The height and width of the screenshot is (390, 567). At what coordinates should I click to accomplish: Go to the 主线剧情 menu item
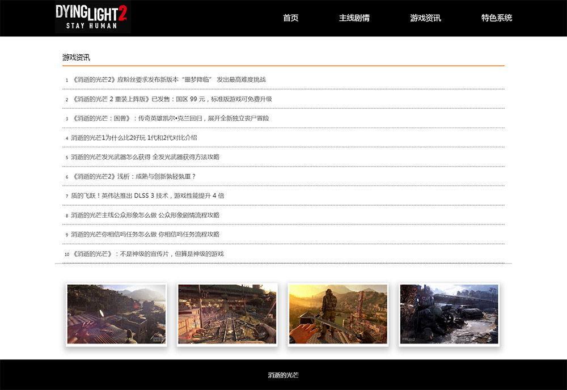(x=354, y=18)
